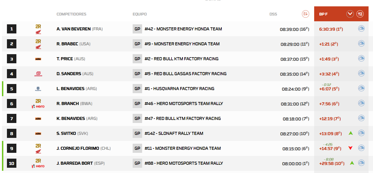Image resolution: width=373 pixels, height=173 pixels.
Task: Click the GasGas brand logo for D. Sanders
Action: click(x=38, y=74)
